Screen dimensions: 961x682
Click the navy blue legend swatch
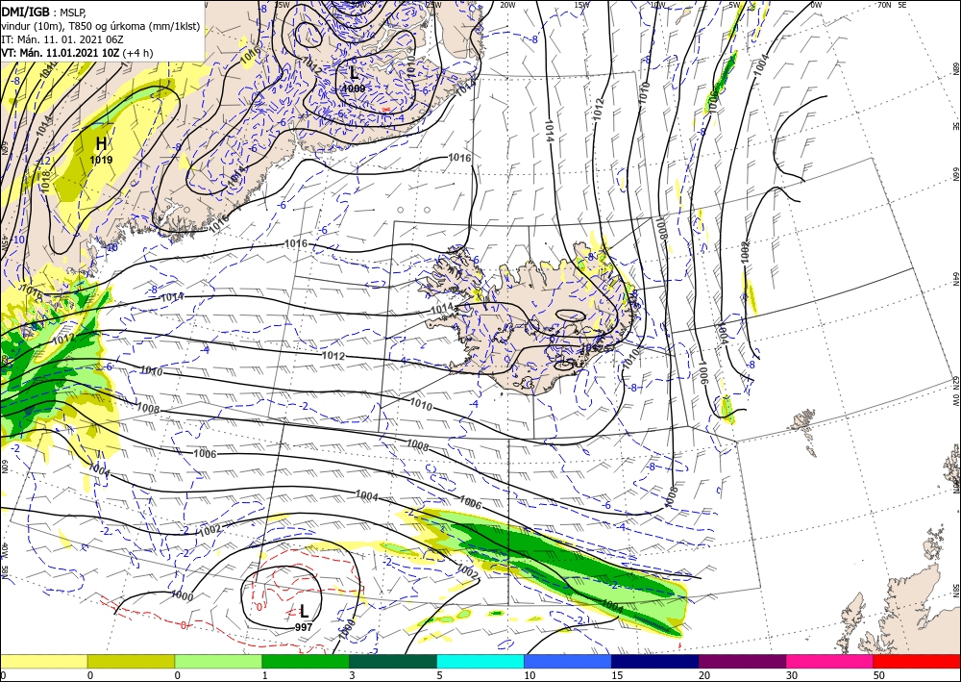[655, 661]
